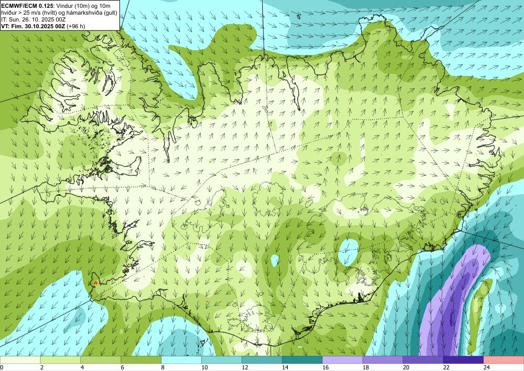Pick the medium green 4–6 m/s legend swatch
The height and width of the screenshot is (371, 524).
pos(101,360)
